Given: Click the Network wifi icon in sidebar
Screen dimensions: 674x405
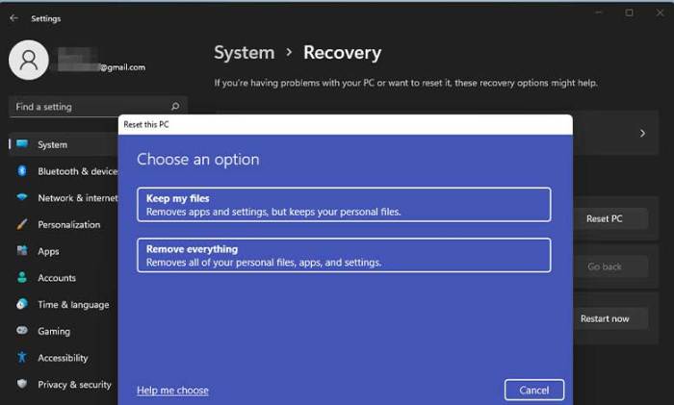Looking at the screenshot, I should click(22, 197).
